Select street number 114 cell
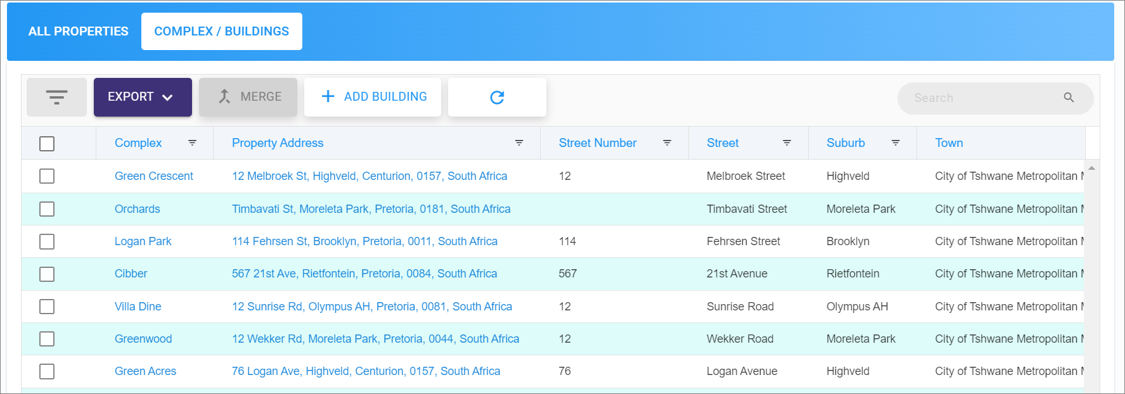This screenshot has height=394, width=1125. 567,241
